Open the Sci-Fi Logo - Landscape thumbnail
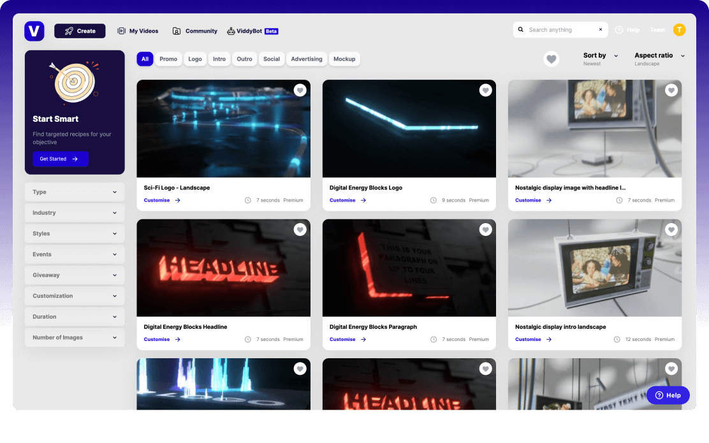 (x=223, y=128)
